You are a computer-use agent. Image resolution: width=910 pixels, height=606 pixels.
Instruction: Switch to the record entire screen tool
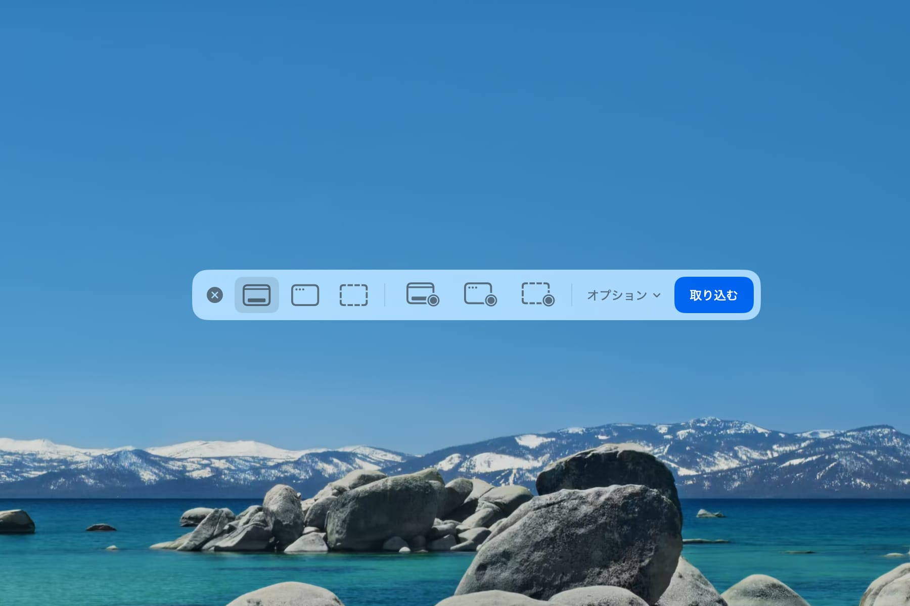[422, 295]
